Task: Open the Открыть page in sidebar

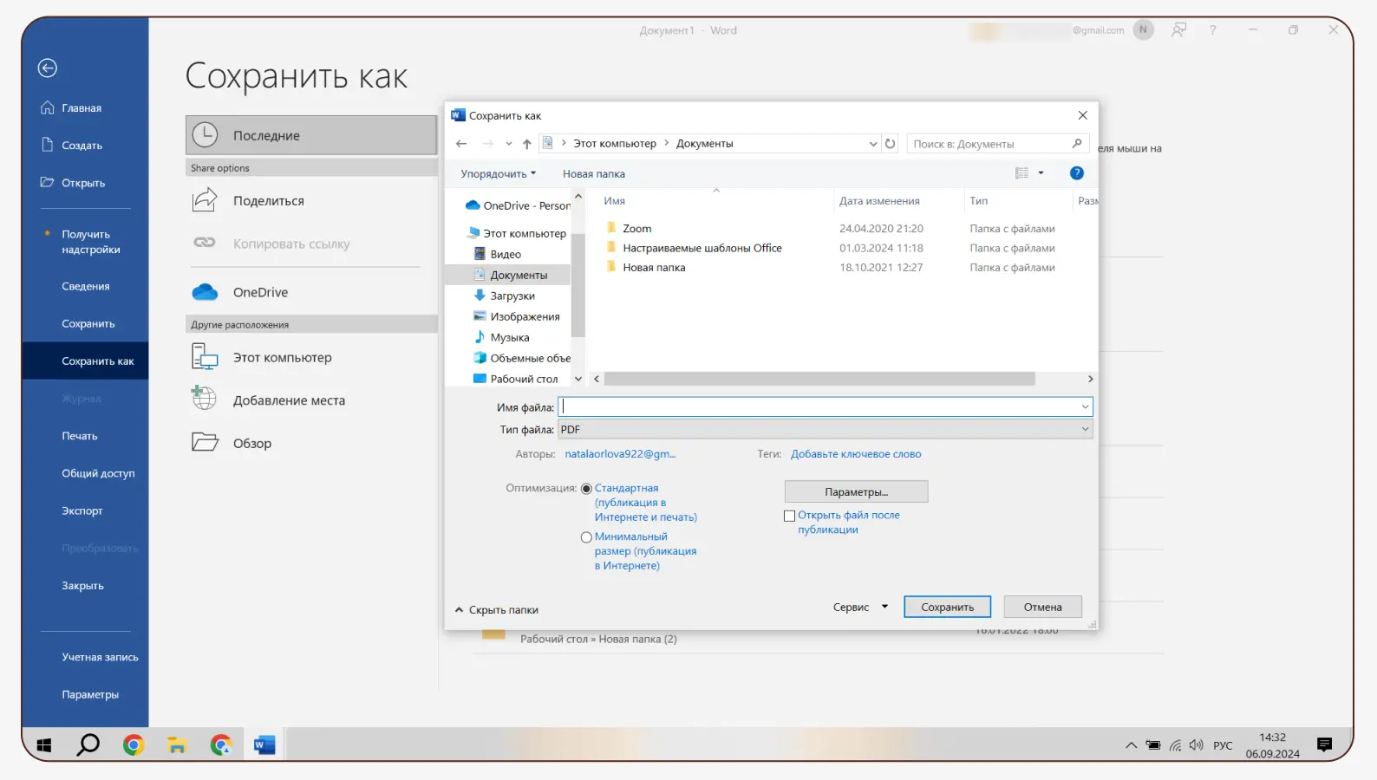Action: (x=73, y=183)
